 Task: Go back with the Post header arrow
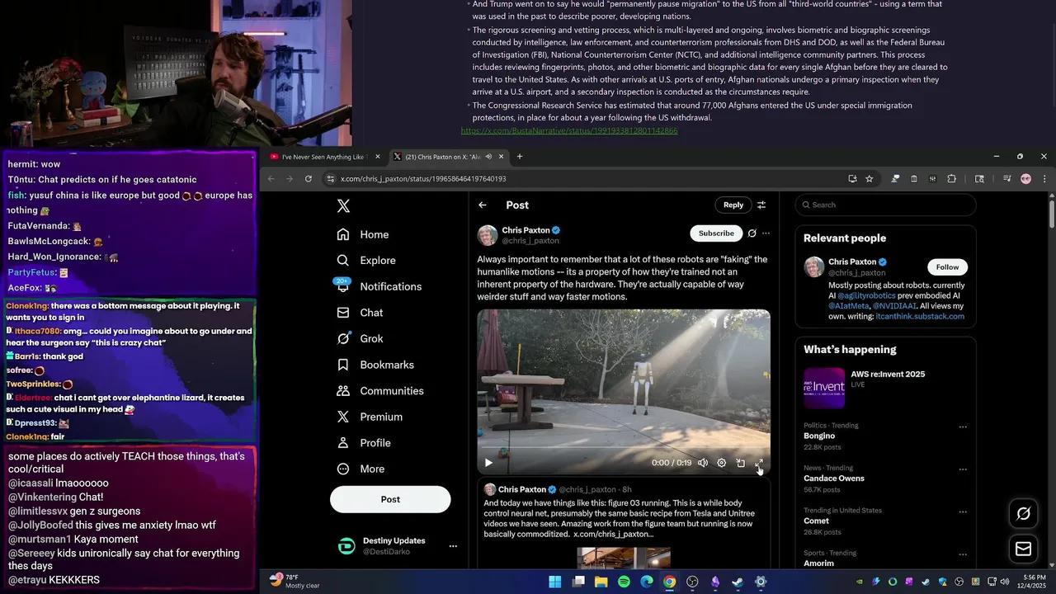(483, 205)
